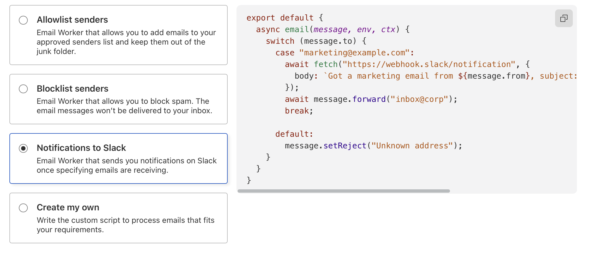Select the Allowlist senders radio button
The height and width of the screenshot is (253, 590).
pyautogui.click(x=23, y=20)
